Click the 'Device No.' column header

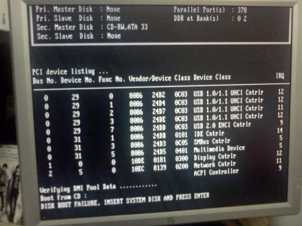[78, 80]
